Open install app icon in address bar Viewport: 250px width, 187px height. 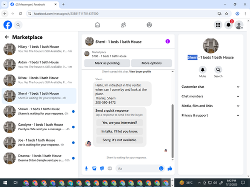pos(219,13)
